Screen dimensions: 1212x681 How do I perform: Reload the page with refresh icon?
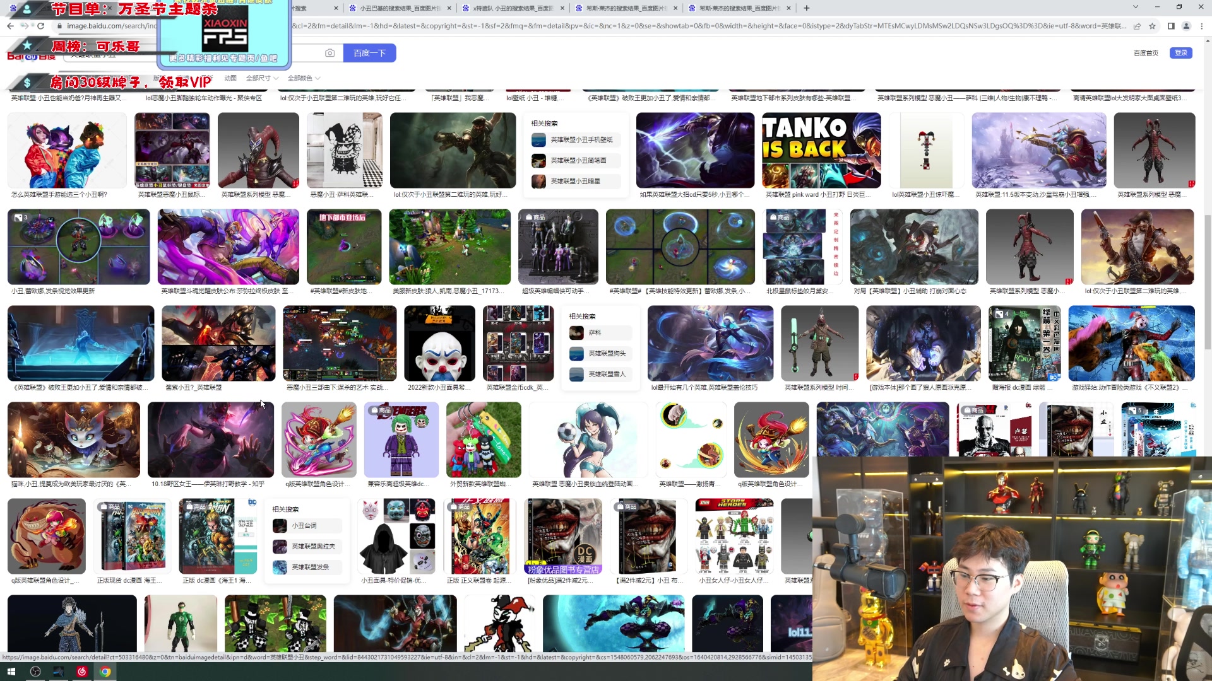(41, 26)
